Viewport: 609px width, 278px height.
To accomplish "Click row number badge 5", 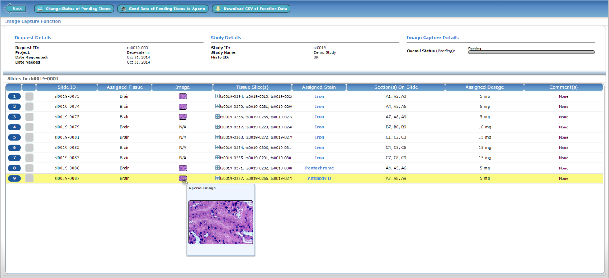I will (14, 137).
